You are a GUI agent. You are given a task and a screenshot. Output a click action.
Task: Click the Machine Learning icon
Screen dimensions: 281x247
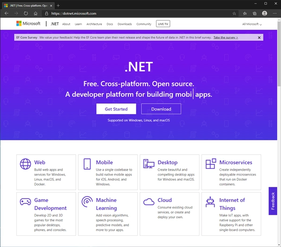point(87,202)
